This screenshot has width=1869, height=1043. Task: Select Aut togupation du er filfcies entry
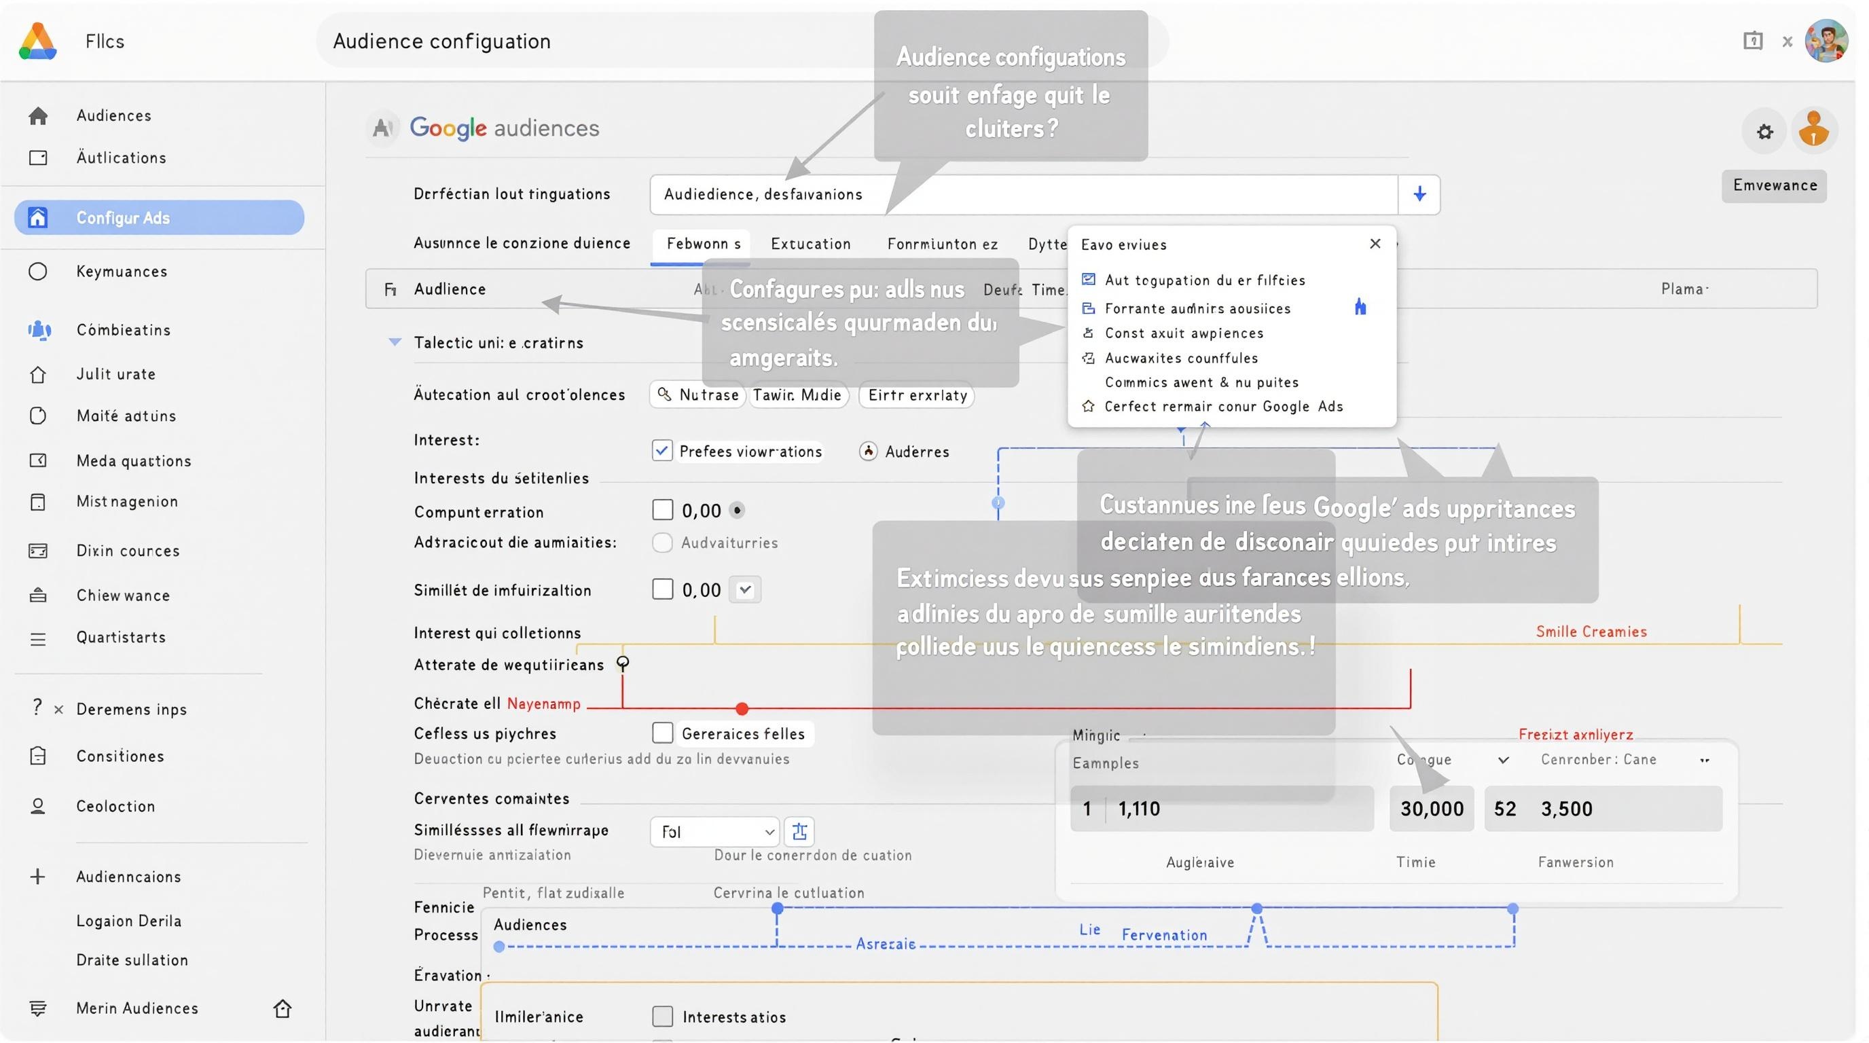pyautogui.click(x=1204, y=280)
